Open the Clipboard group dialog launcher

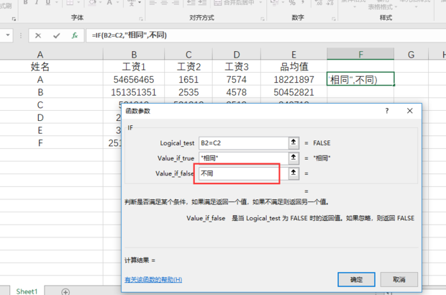pos(14,19)
